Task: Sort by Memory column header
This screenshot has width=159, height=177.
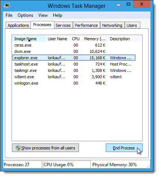Action: click(x=95, y=39)
